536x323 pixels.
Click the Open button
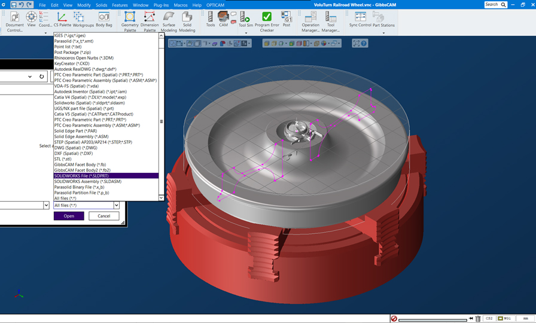pyautogui.click(x=69, y=216)
